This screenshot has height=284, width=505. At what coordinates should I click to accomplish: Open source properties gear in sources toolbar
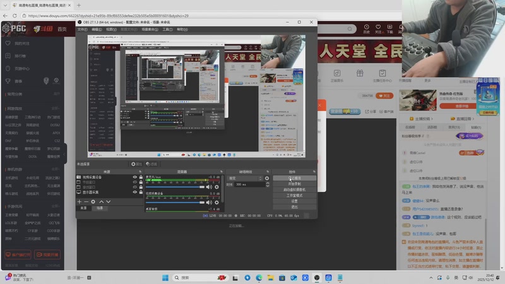[93, 201]
